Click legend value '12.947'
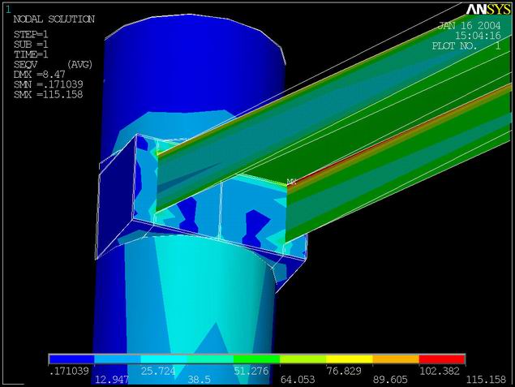The image size is (515, 387). [x=112, y=380]
